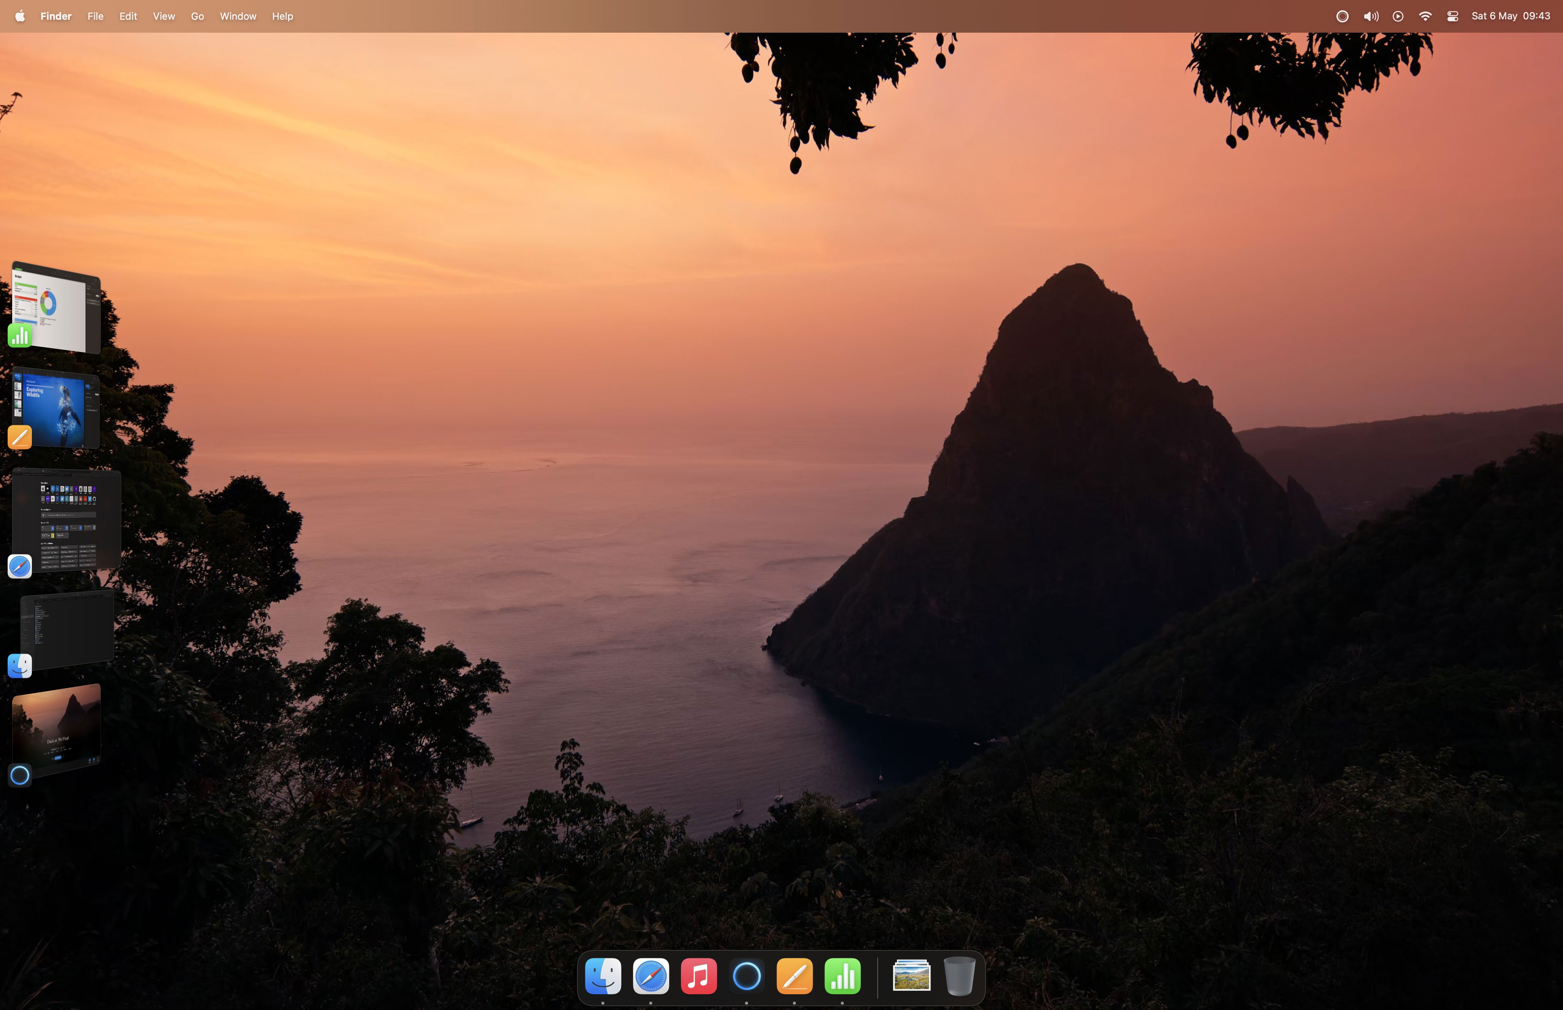Click the Wi-Fi status icon
This screenshot has width=1563, height=1010.
1425,16
